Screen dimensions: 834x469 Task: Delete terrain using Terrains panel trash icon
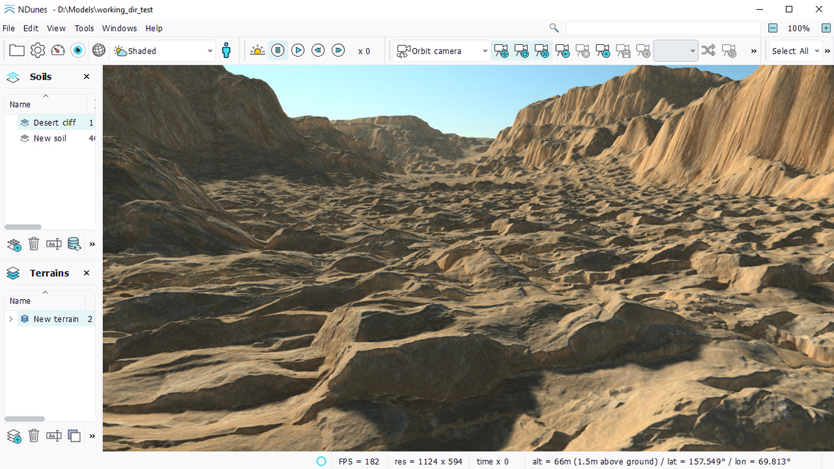click(34, 436)
